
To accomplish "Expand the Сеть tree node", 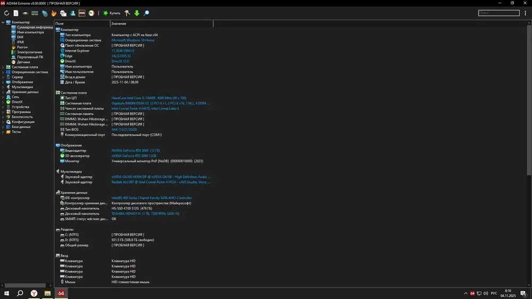I will [x=3, y=97].
